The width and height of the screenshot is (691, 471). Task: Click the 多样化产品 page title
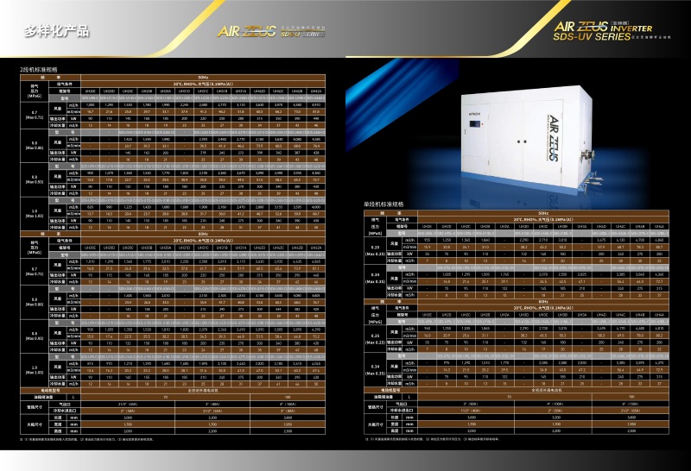pos(55,32)
